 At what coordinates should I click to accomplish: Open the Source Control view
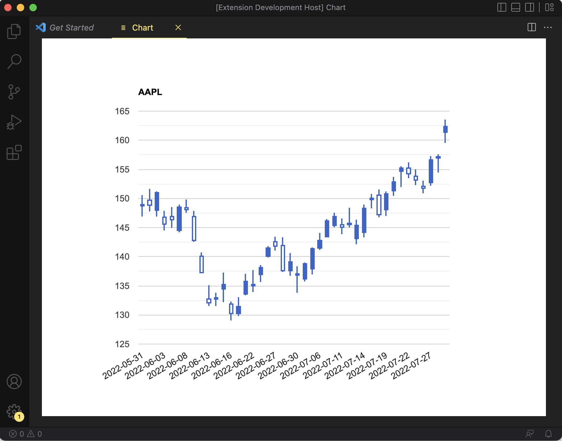coord(14,92)
